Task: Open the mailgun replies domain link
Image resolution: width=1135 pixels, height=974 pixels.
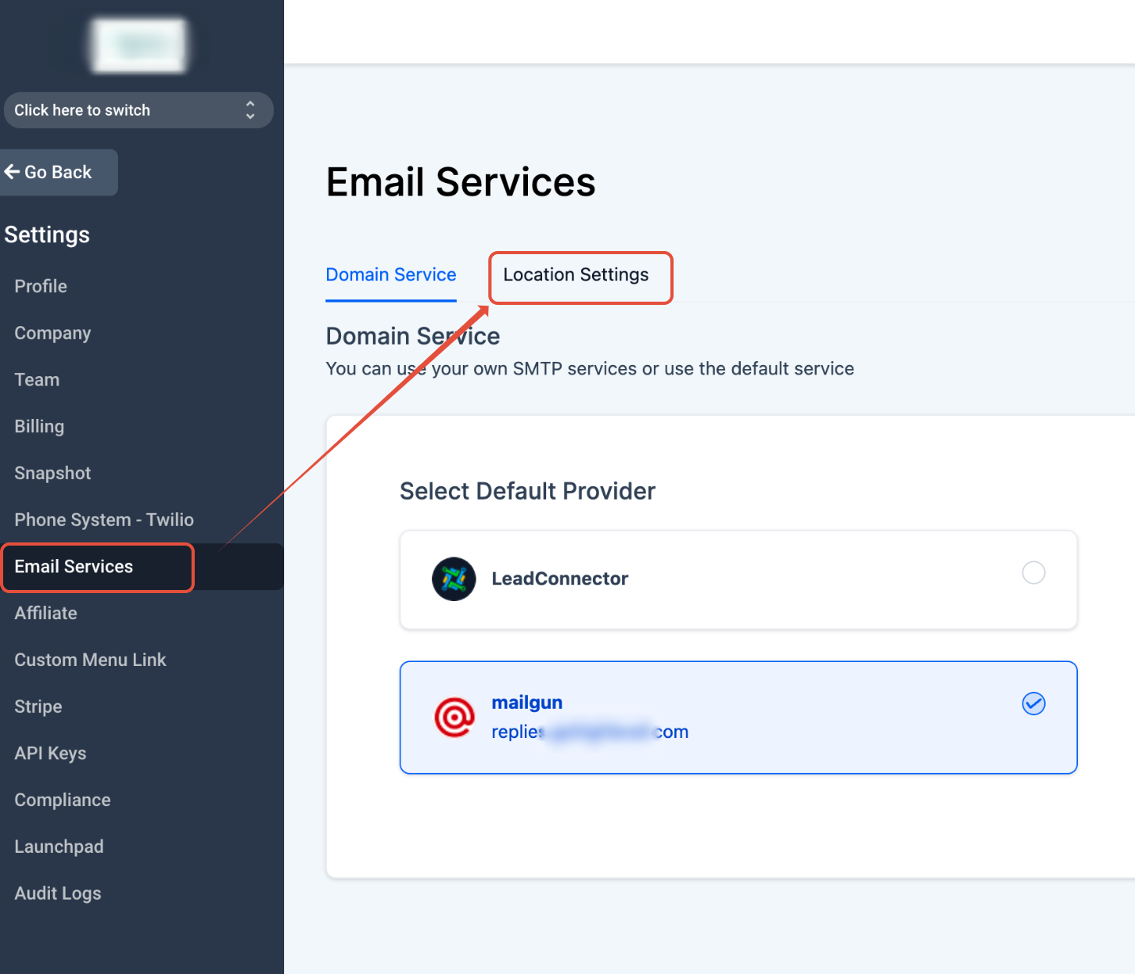Action: 590,731
